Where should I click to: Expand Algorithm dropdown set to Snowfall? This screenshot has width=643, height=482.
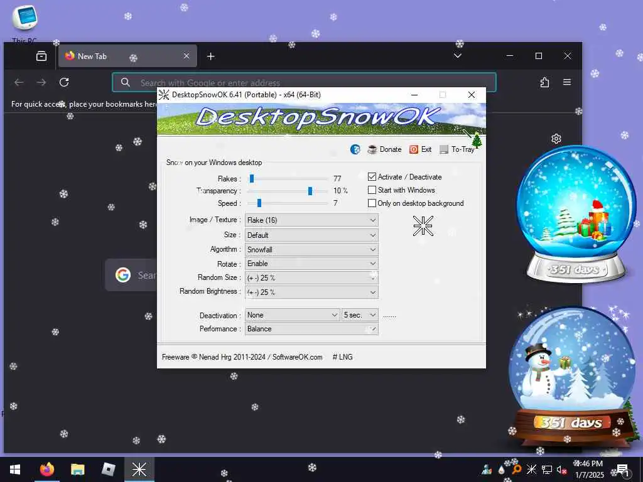(x=311, y=250)
